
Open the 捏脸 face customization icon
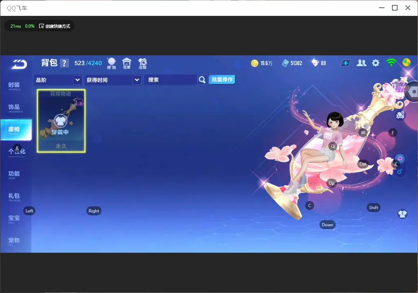coord(112,63)
